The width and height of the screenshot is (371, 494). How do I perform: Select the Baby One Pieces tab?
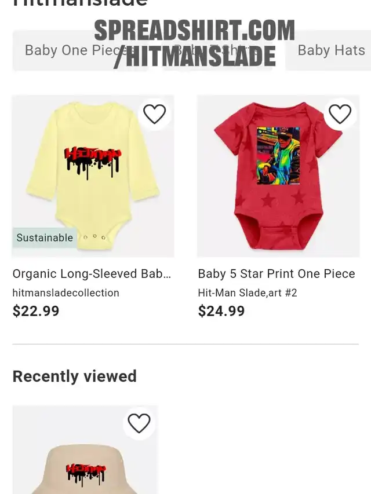coord(80,50)
